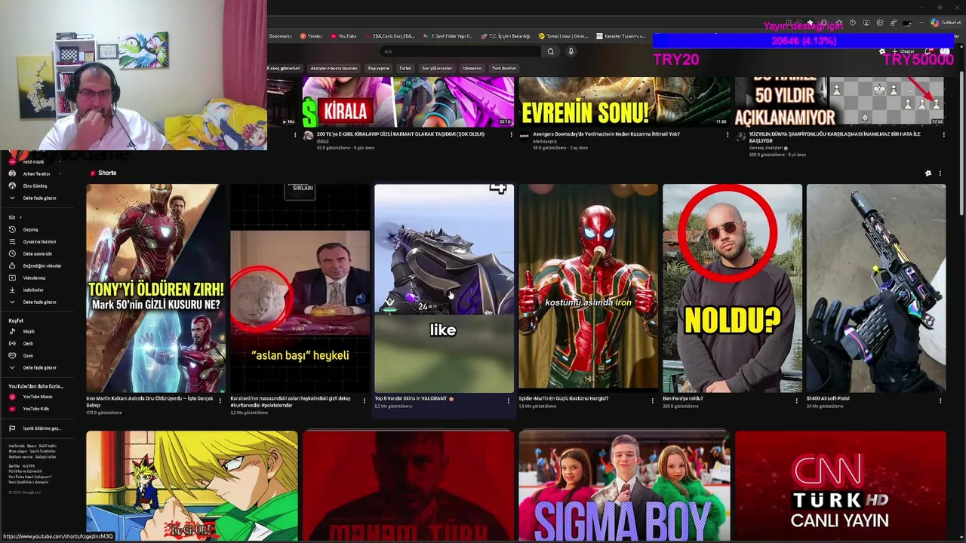The image size is (966, 543).
Task: Open Karakter Tasarımı bookmark
Action: [621, 36]
